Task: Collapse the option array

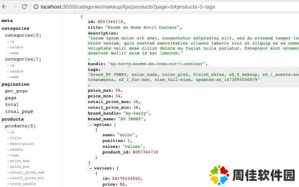Action: (90, 125)
